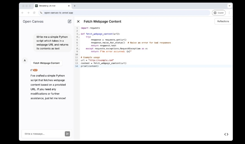Click the site info icon in the address bar
245x144 pixels.
click(41, 13)
